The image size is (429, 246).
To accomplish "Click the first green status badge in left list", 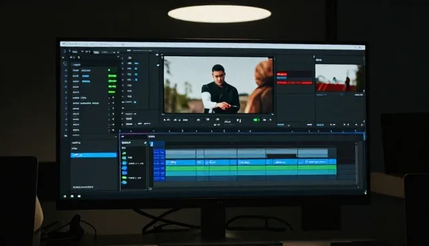I will point(112,76).
